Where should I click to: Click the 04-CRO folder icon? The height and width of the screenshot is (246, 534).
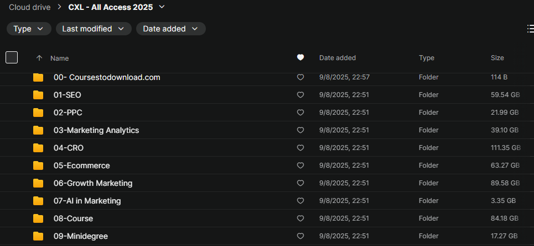point(38,148)
